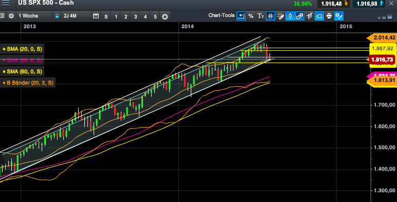The height and width of the screenshot is (202, 397).
Task: Click the 2013 year label on timeline
Action: click(30, 26)
